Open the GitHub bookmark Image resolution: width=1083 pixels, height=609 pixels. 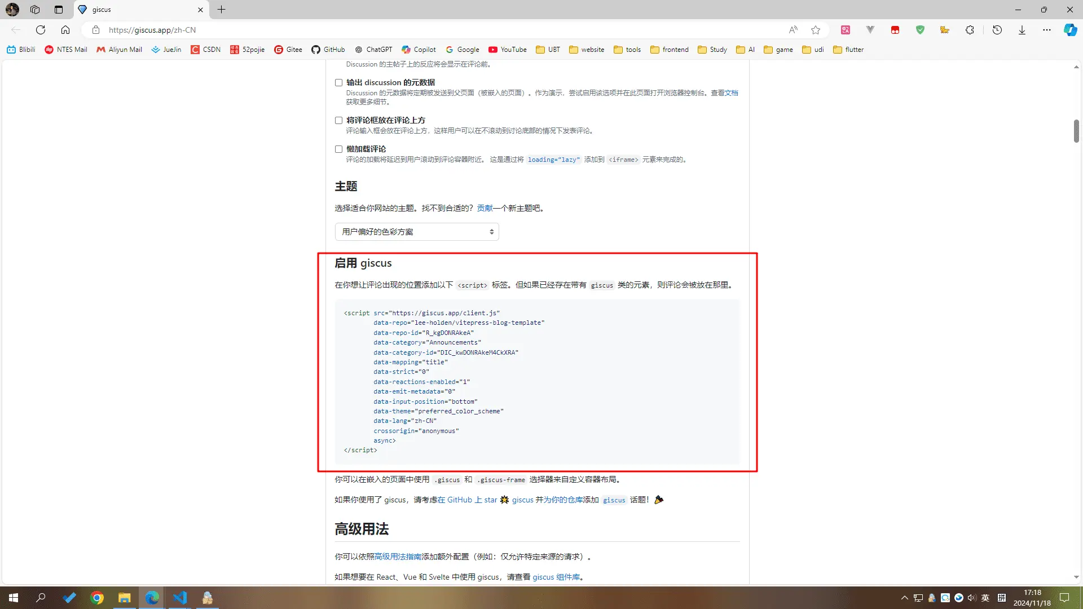(x=328, y=50)
